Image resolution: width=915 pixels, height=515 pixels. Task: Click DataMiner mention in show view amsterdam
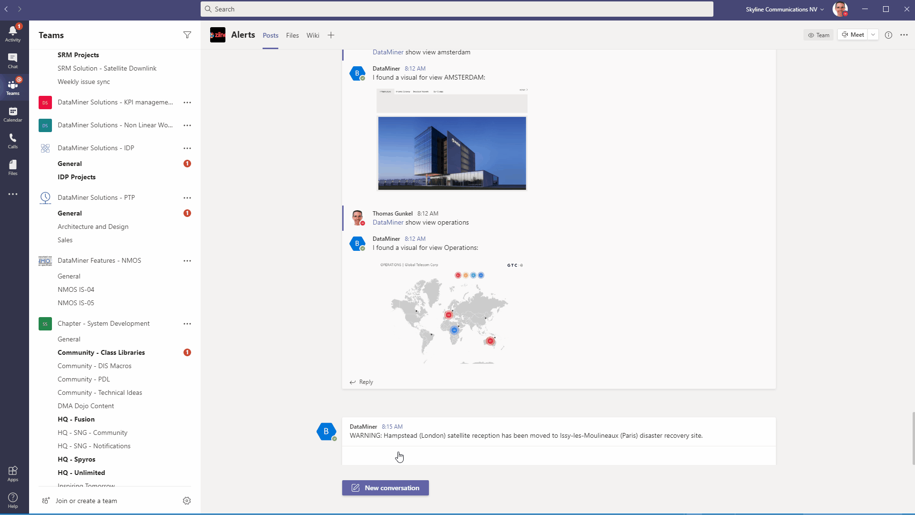click(x=388, y=52)
